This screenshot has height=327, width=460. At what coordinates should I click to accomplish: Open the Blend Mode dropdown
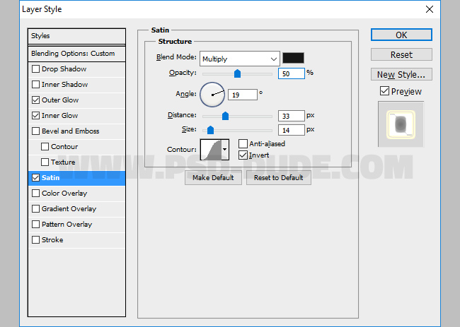[239, 59]
